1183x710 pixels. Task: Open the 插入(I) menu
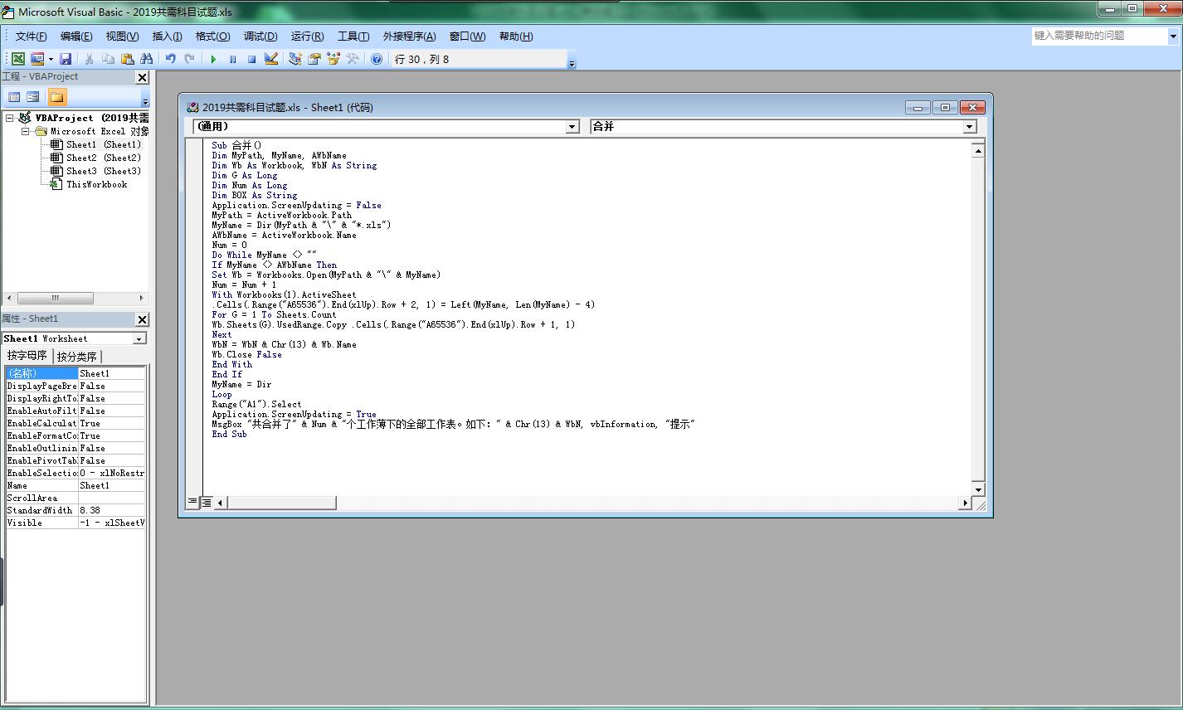click(168, 36)
